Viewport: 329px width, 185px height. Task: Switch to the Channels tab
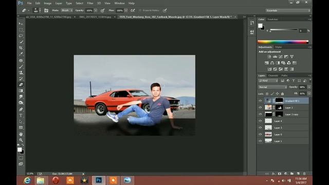(273, 76)
